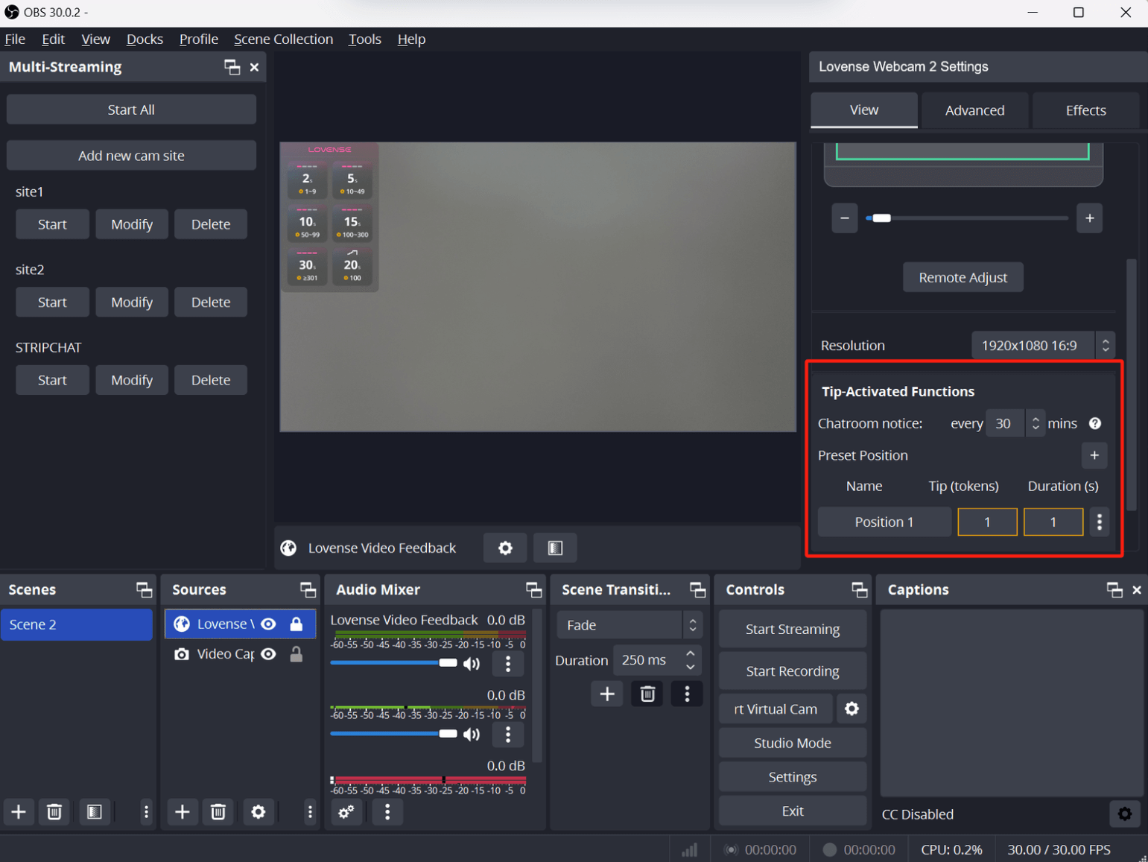Toggle visibility of Video Capture source

click(x=269, y=654)
